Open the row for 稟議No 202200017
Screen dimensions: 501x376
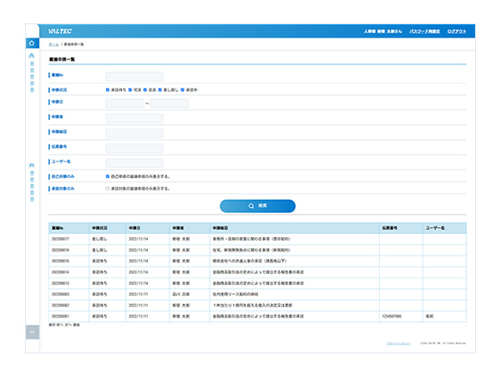[60, 238]
